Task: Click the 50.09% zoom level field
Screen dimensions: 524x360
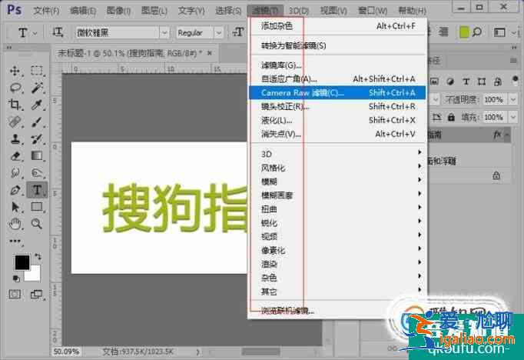Action: coord(67,352)
